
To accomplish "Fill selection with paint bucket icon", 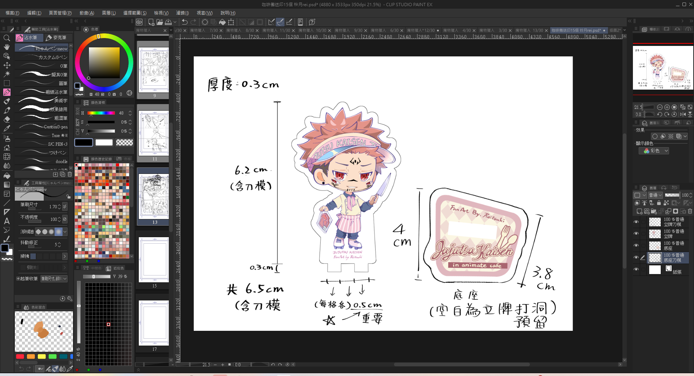I will coord(222,22).
